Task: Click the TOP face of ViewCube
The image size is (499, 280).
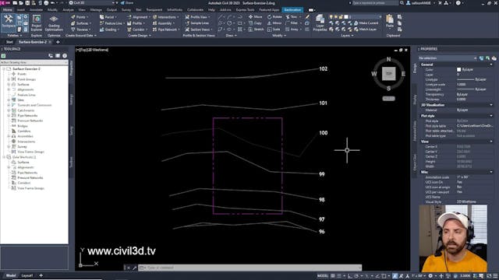Action: (x=388, y=74)
